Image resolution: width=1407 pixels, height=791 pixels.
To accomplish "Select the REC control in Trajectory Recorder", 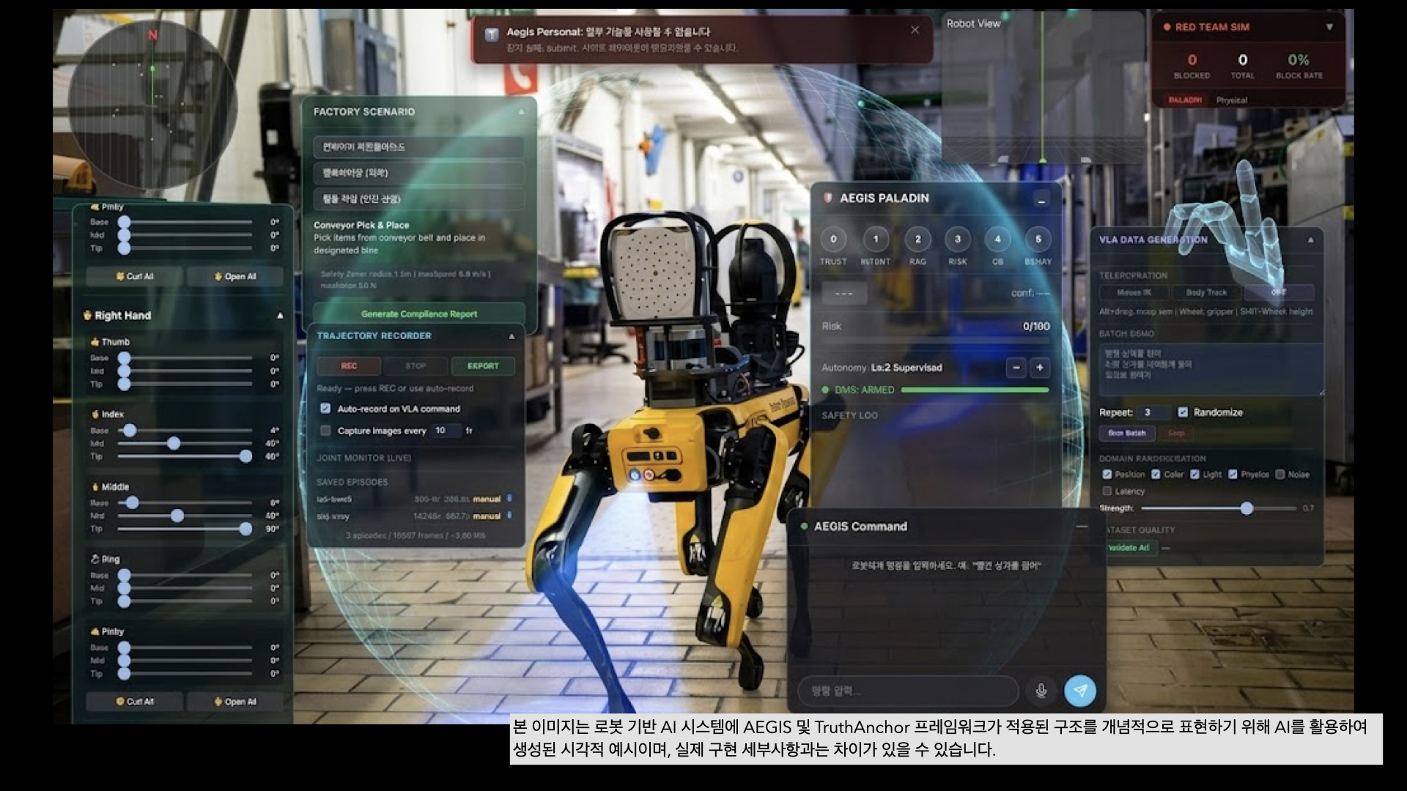I will click(350, 365).
